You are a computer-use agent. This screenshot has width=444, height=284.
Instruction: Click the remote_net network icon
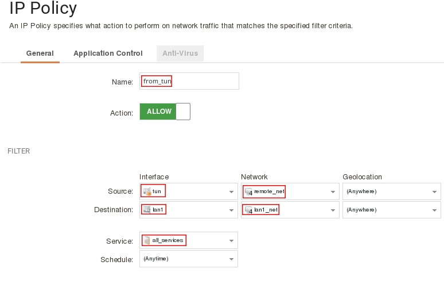[249, 191]
